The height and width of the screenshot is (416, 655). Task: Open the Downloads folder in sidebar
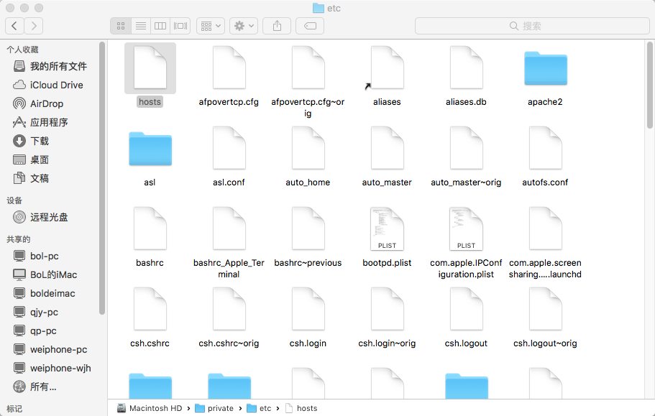40,141
